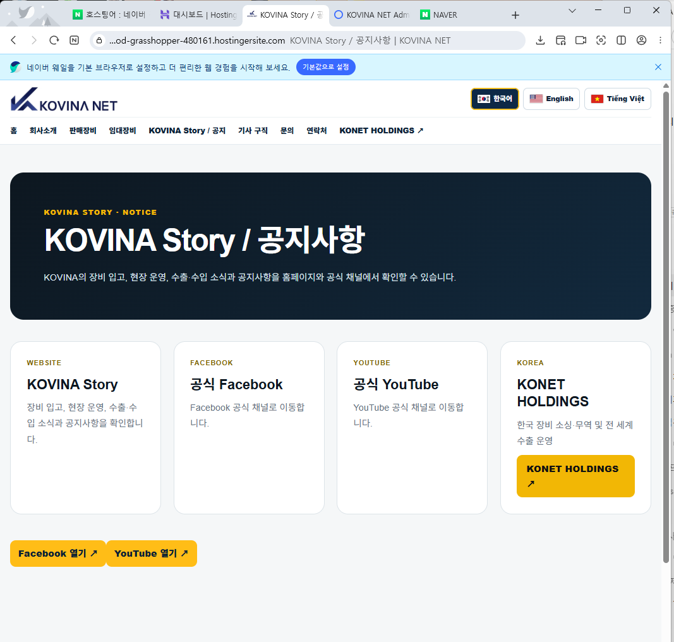674x642 pixels.
Task: Click the Whale logo in banner
Action: pyautogui.click(x=15, y=67)
